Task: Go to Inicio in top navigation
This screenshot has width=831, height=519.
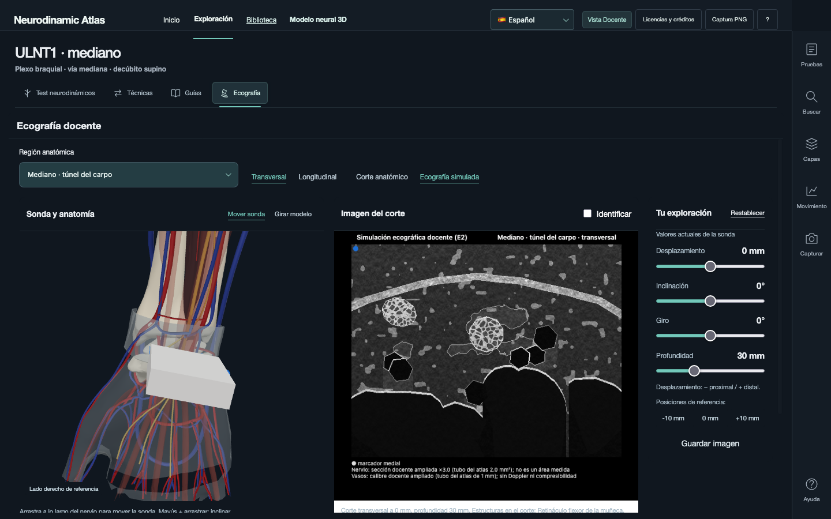Action: point(171,20)
